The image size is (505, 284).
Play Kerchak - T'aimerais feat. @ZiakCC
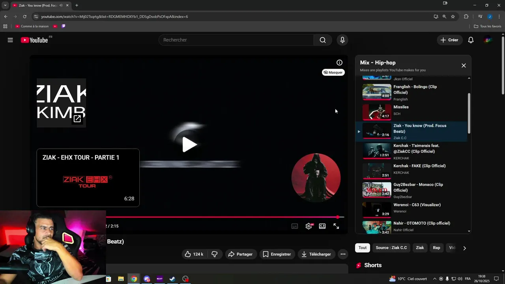click(411, 151)
